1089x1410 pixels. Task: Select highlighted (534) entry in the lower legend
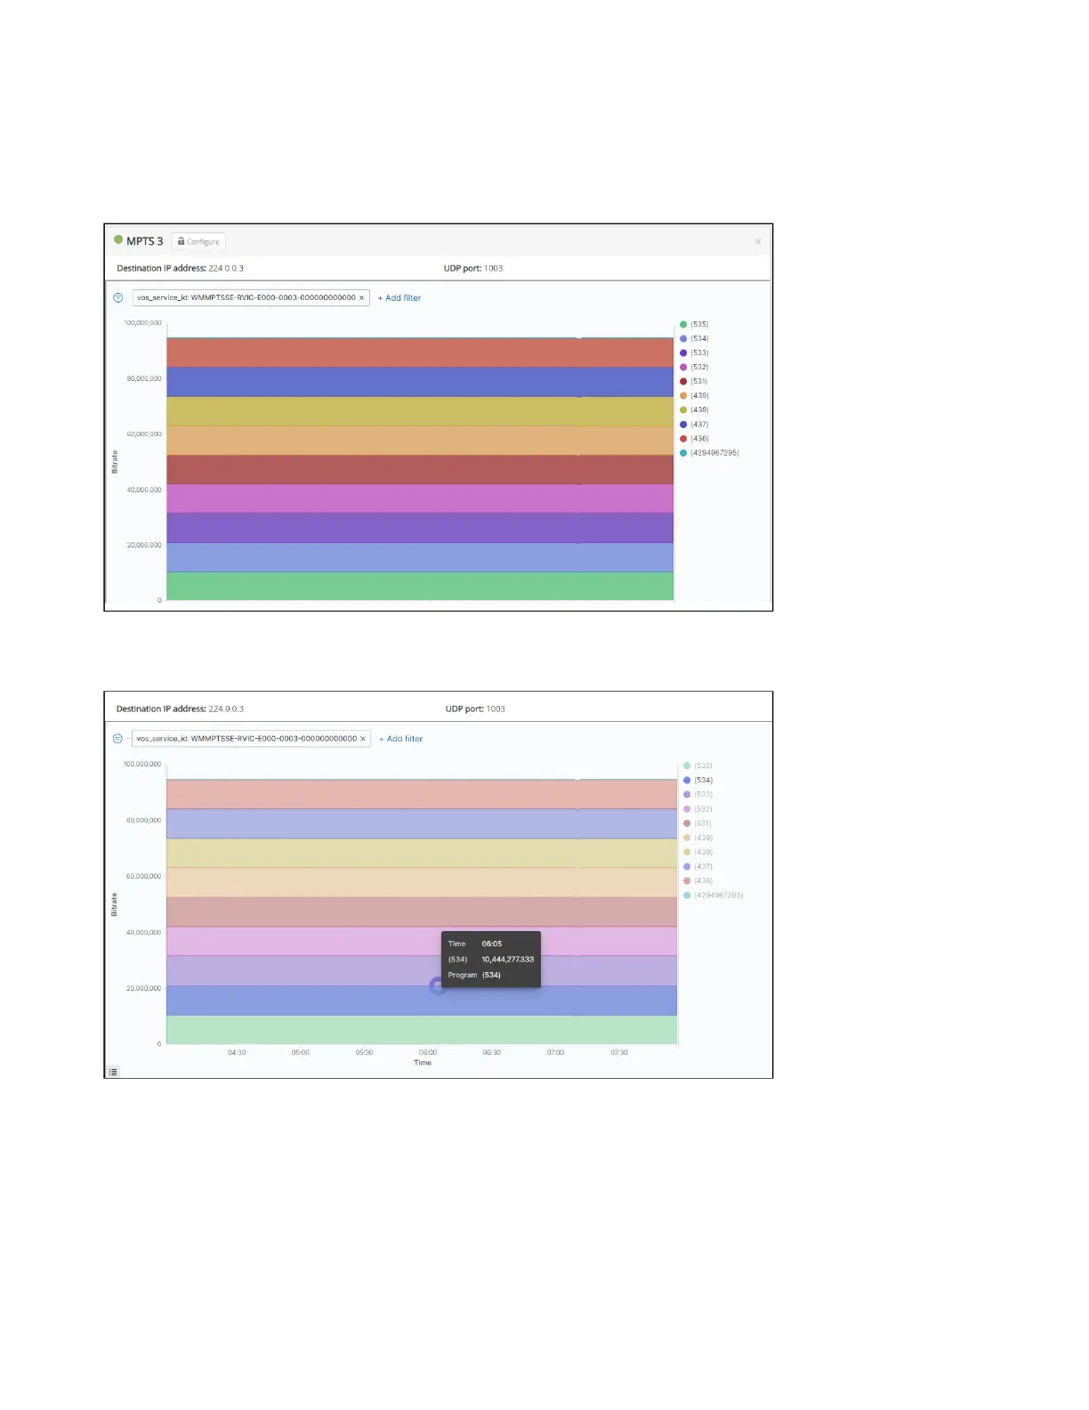(698, 780)
